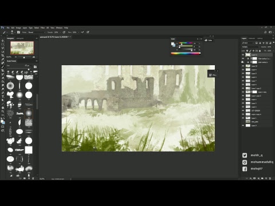Toggle pressure for size in the options bar

88,32
